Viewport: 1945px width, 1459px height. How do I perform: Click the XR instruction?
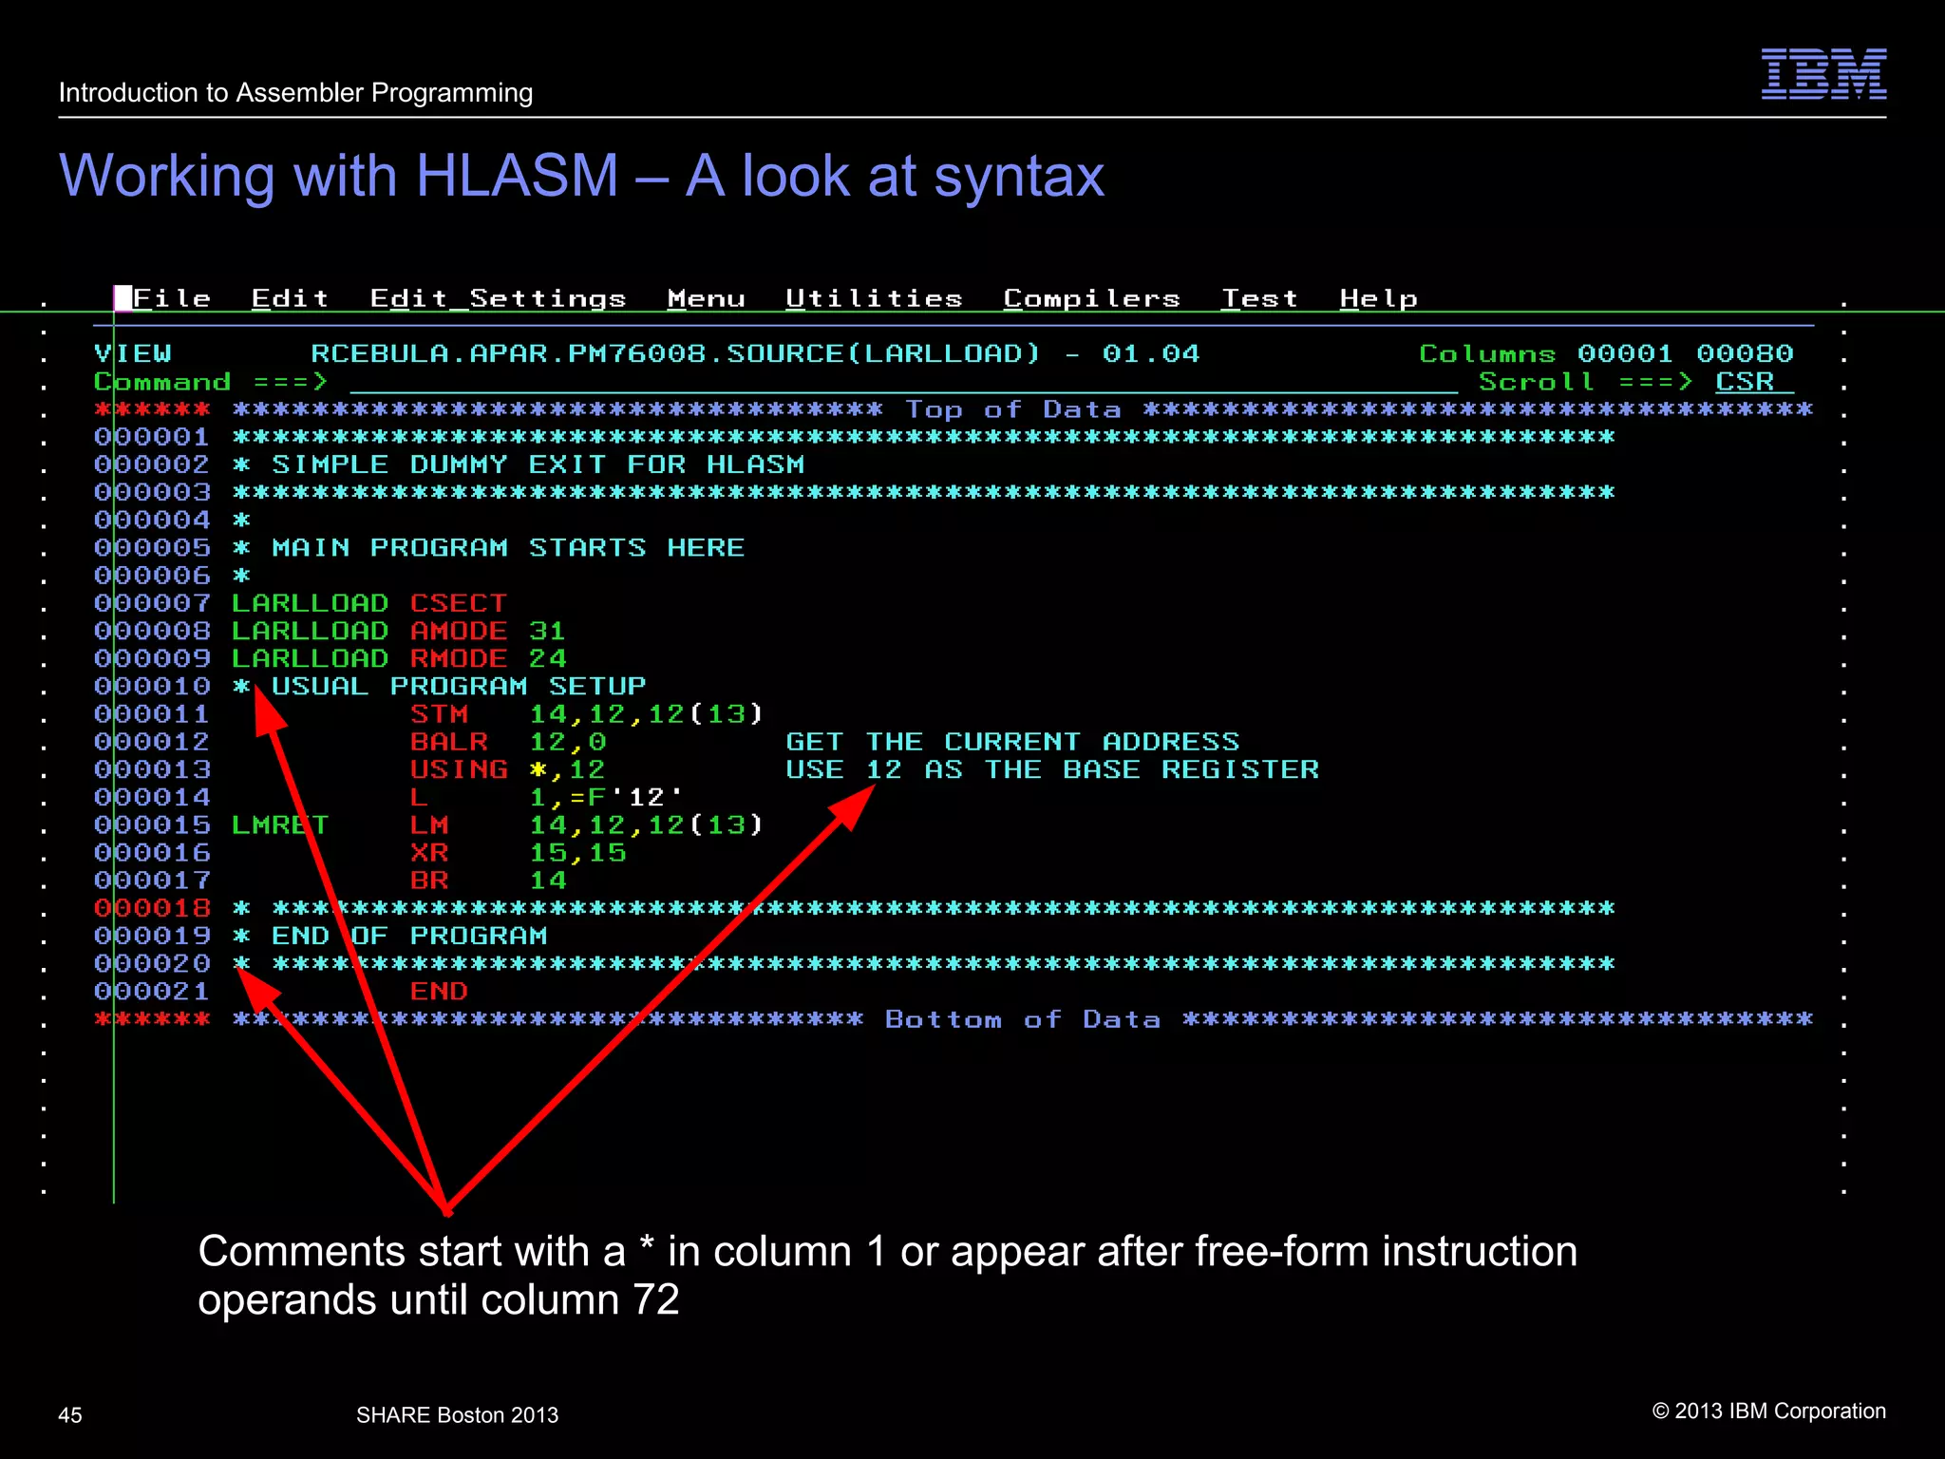[x=429, y=853]
